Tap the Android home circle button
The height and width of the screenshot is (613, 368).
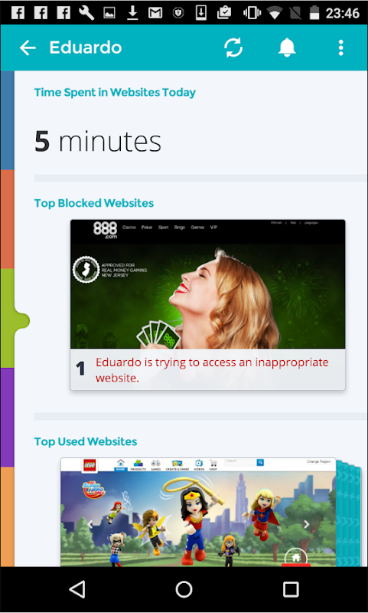tap(184, 589)
